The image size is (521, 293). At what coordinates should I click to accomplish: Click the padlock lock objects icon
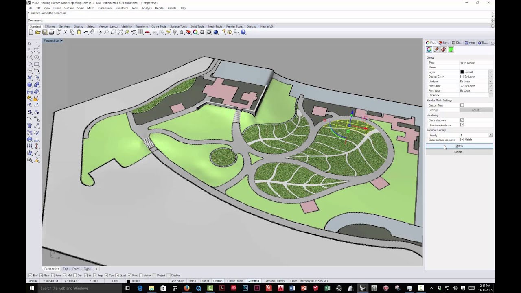click(182, 32)
